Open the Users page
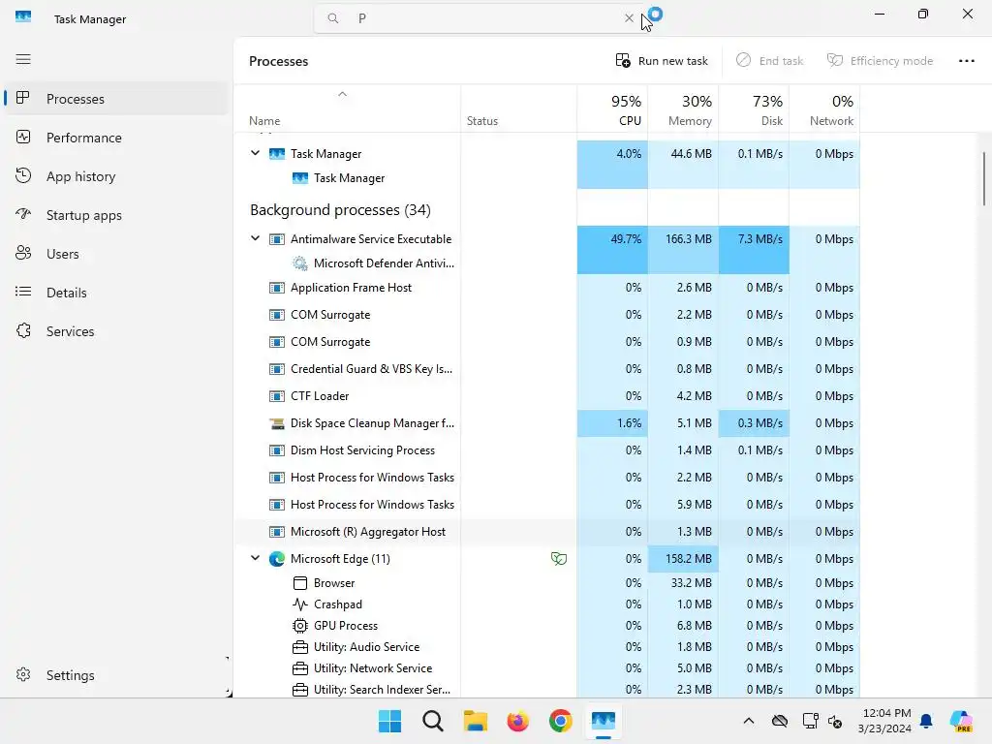 tap(115, 254)
